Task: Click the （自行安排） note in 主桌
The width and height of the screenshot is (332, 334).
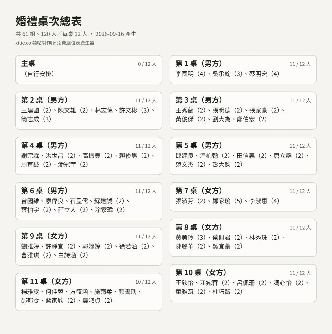Action: click(x=39, y=74)
